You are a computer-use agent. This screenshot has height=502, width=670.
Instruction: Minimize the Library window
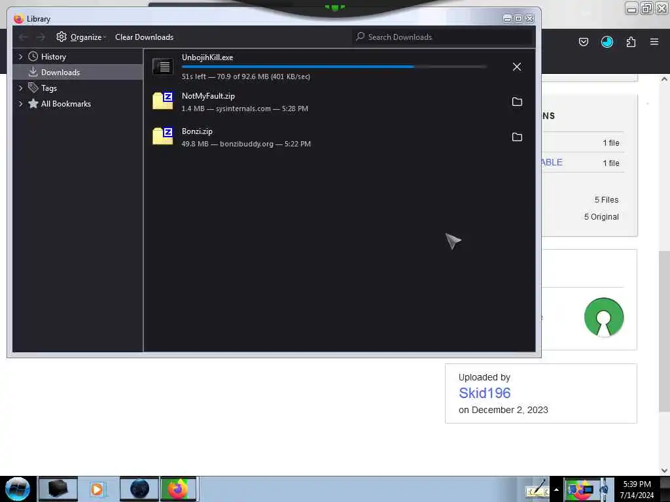(x=507, y=18)
